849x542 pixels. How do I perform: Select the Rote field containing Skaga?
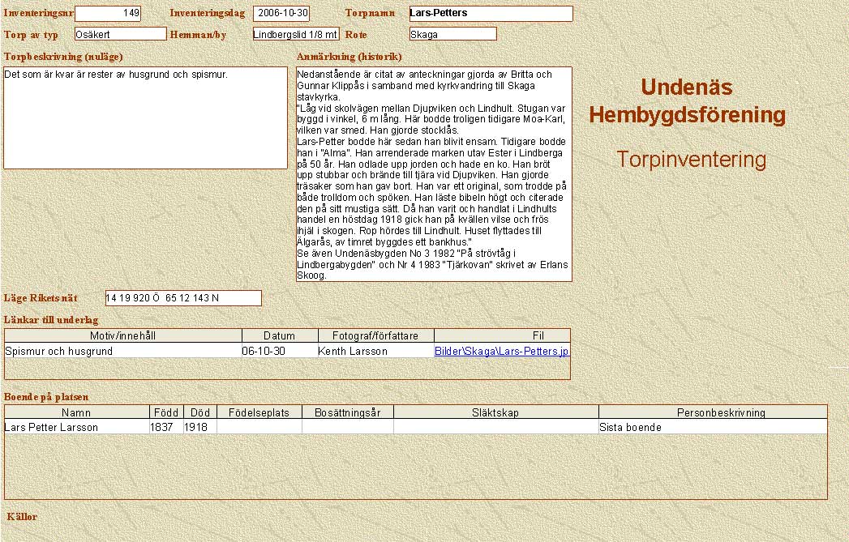(452, 34)
